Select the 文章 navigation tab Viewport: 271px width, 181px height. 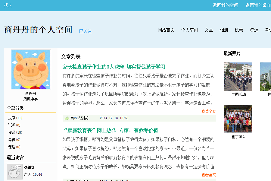coord(209,30)
